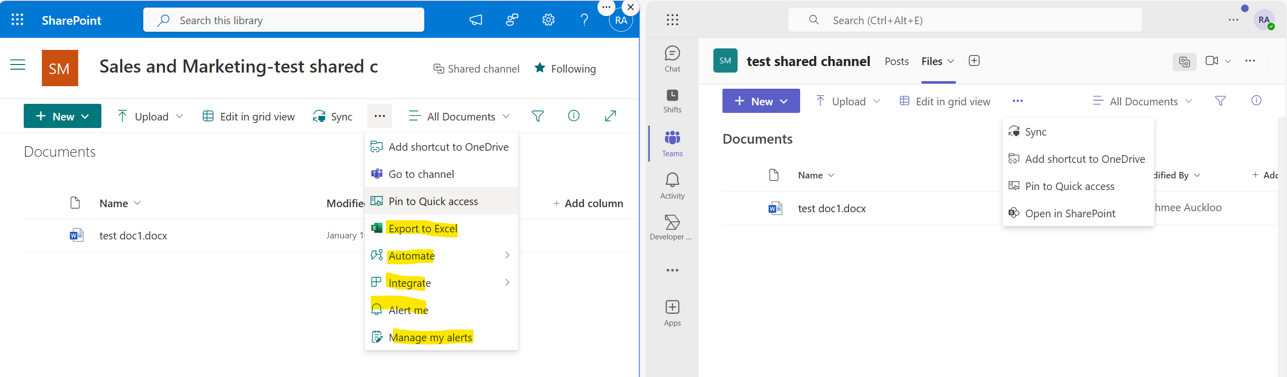
Task: Toggle the SharePoint toolbar ellipsis overflow menu
Action: pyautogui.click(x=380, y=116)
